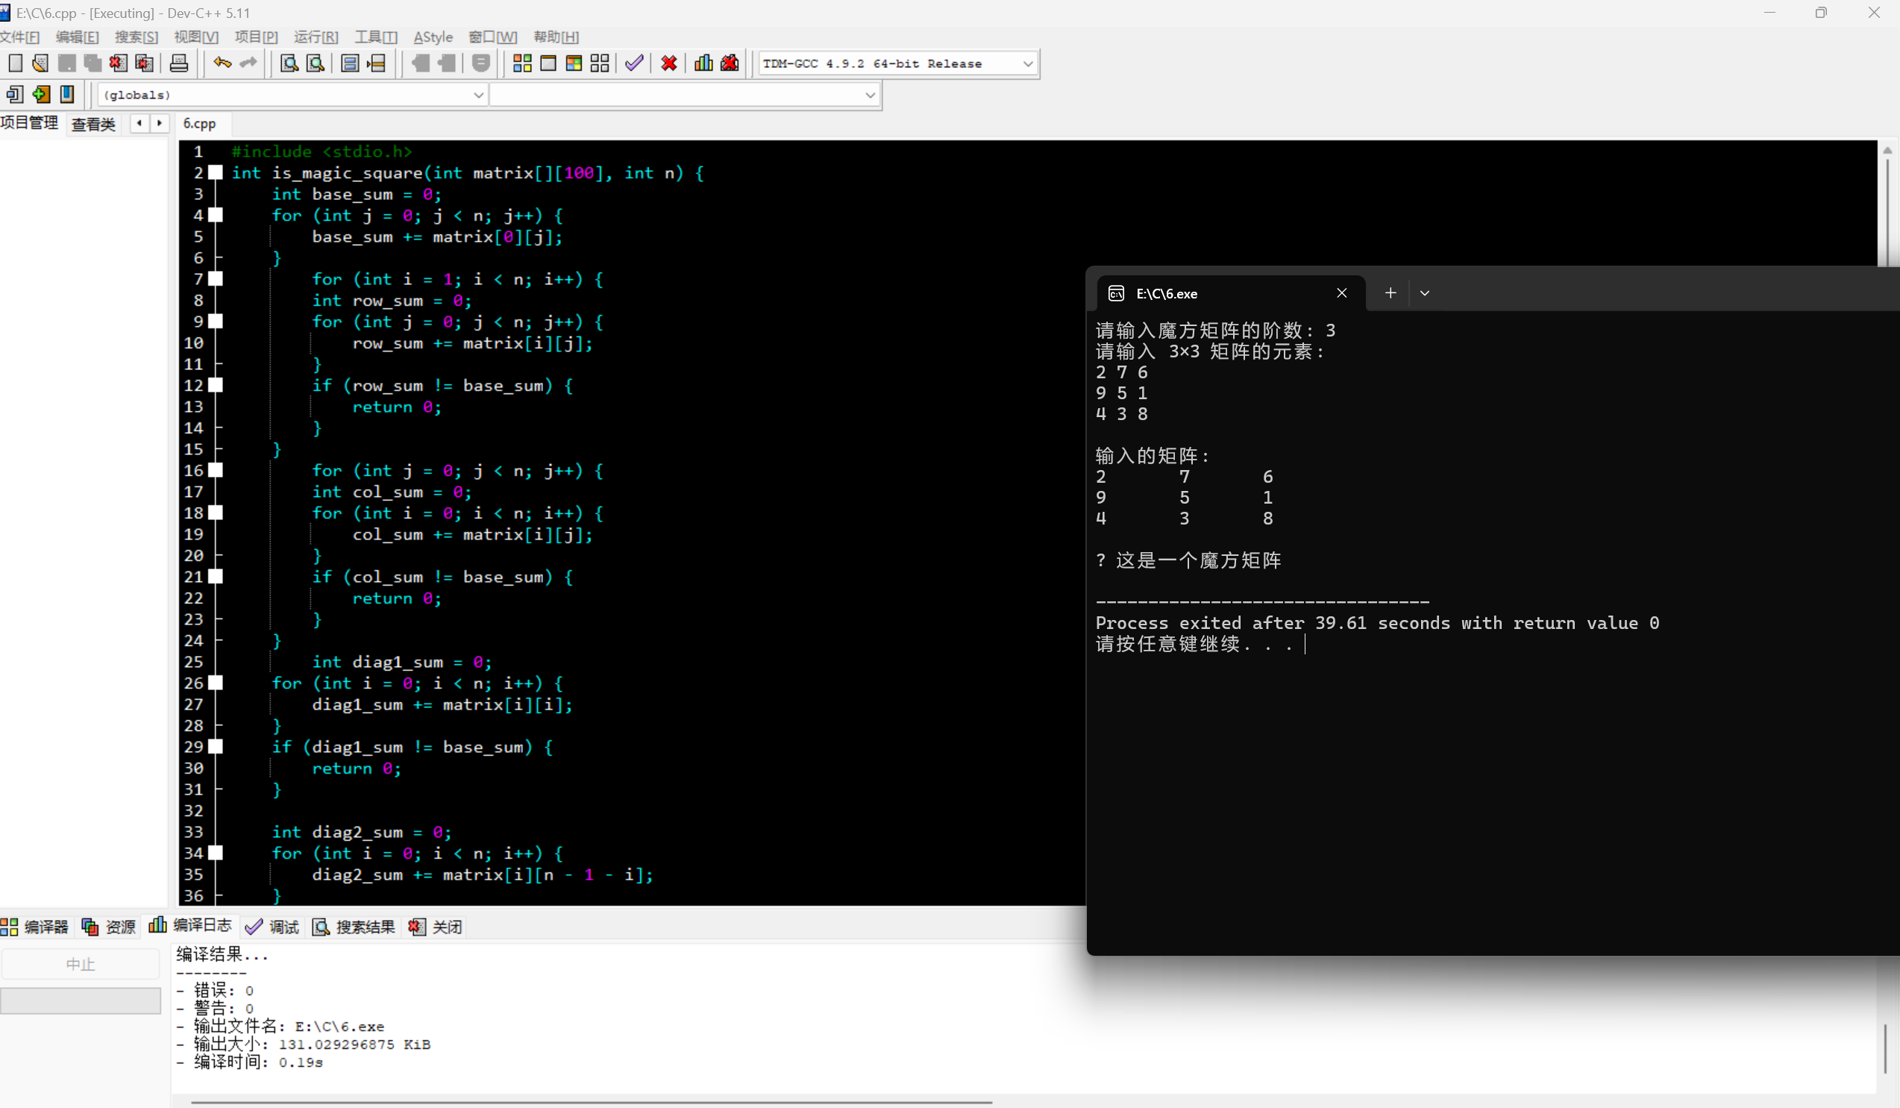Click the Compile grid icon

521,63
